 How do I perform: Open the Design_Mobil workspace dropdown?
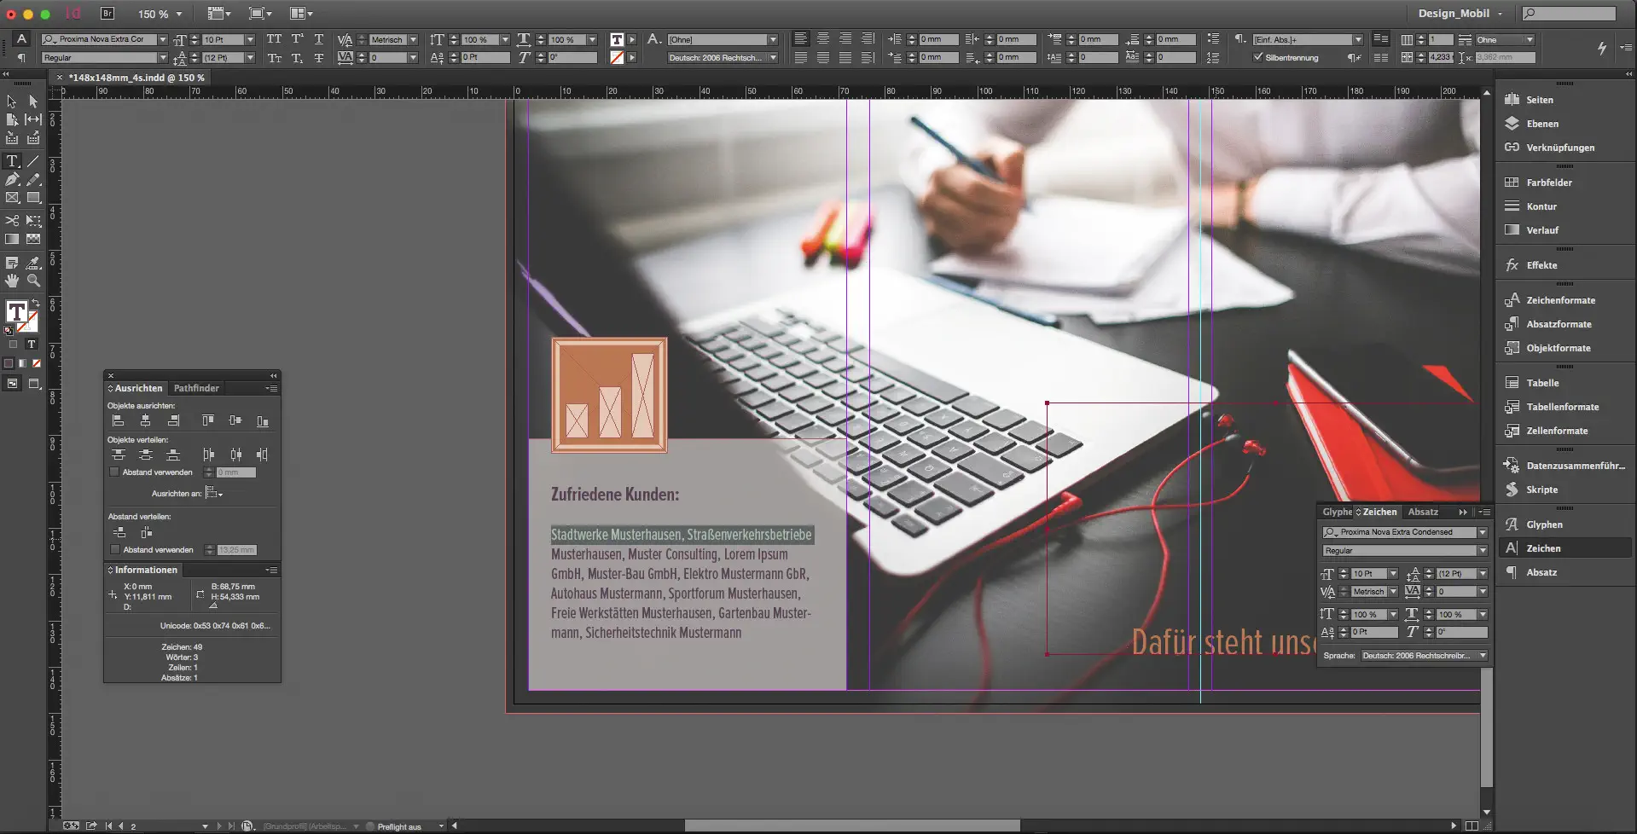point(1460,14)
